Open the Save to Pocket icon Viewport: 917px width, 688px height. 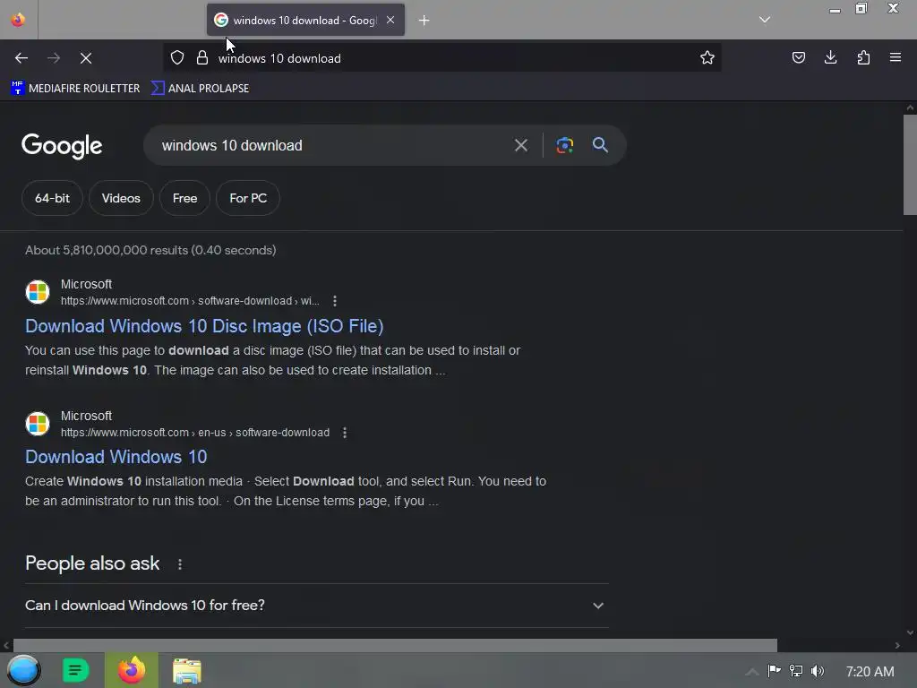(798, 57)
